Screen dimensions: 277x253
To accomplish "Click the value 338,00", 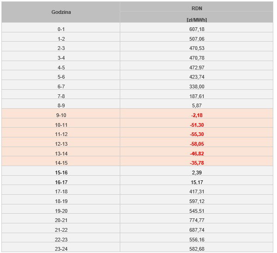I will point(197,86).
